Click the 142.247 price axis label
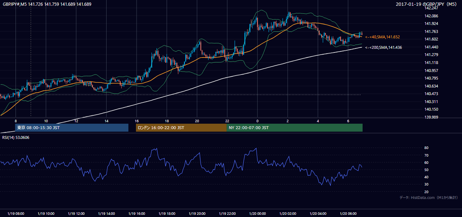462x217 pixels. click(432, 8)
